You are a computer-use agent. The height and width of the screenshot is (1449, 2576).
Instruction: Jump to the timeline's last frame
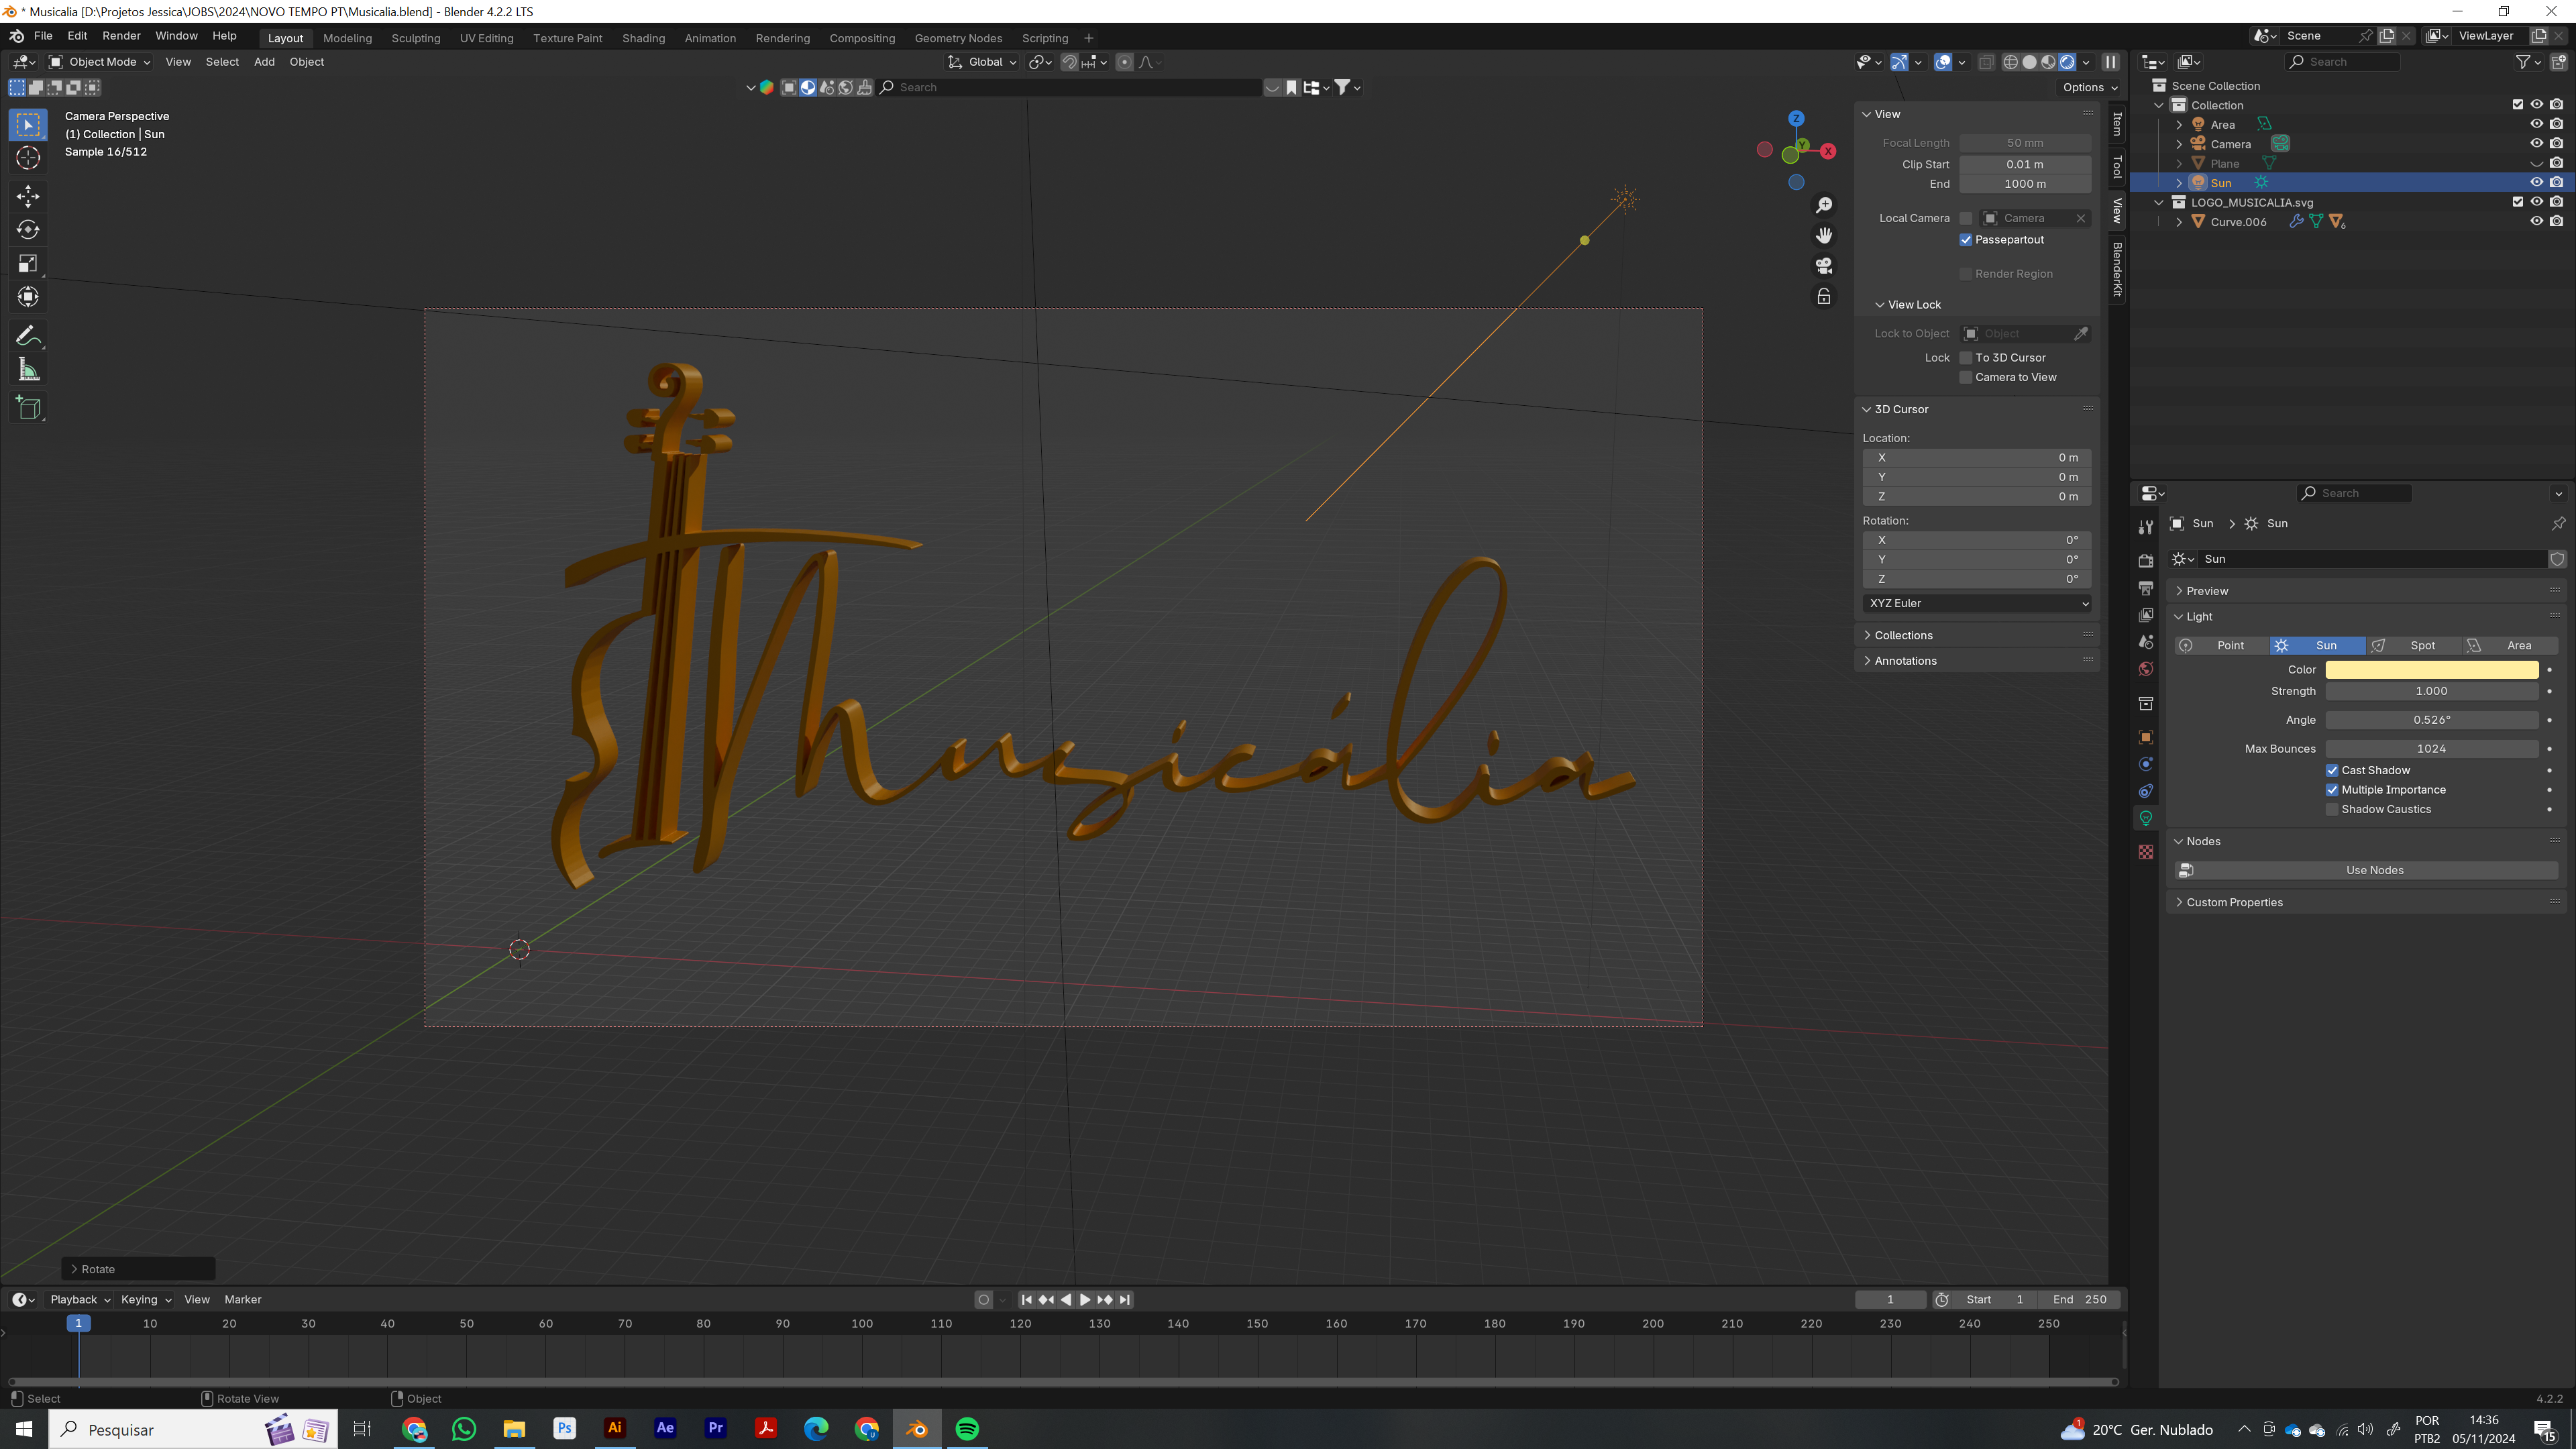pos(1125,1300)
